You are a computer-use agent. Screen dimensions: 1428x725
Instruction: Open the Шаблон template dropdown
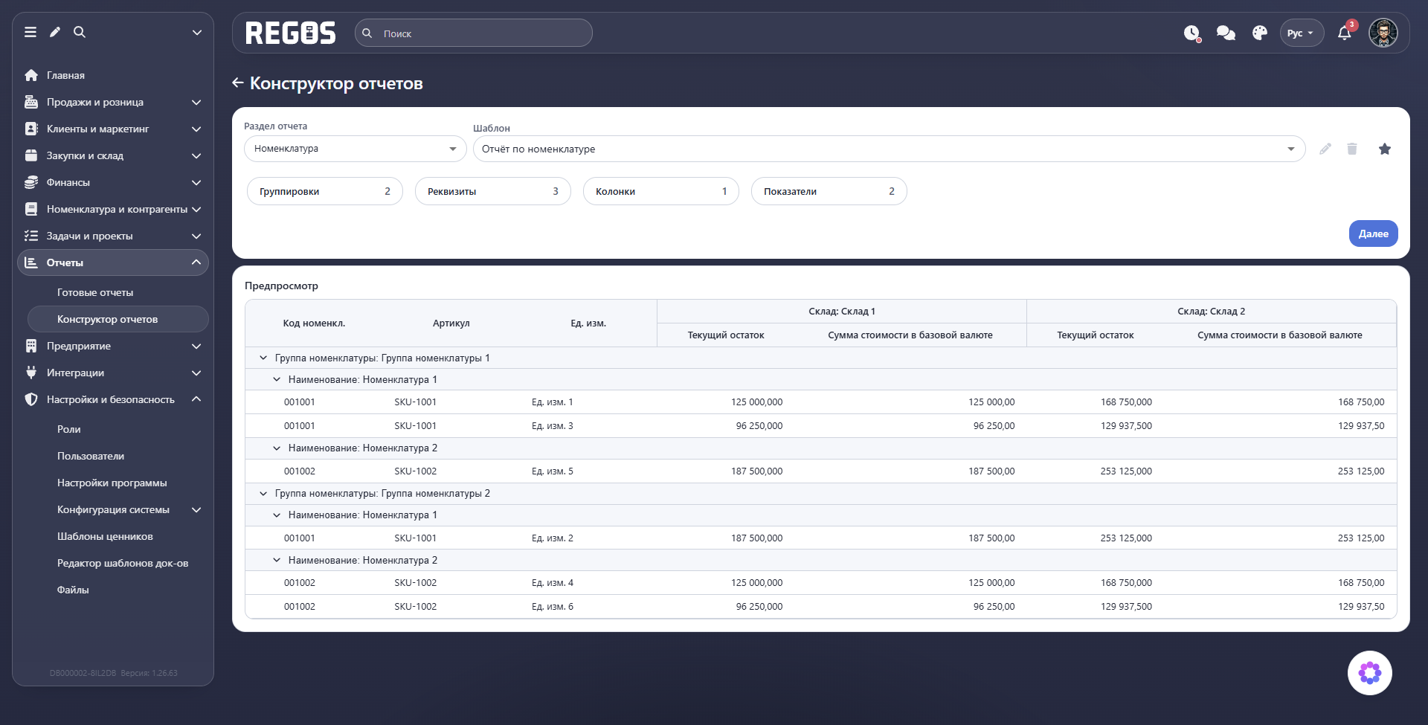(889, 149)
